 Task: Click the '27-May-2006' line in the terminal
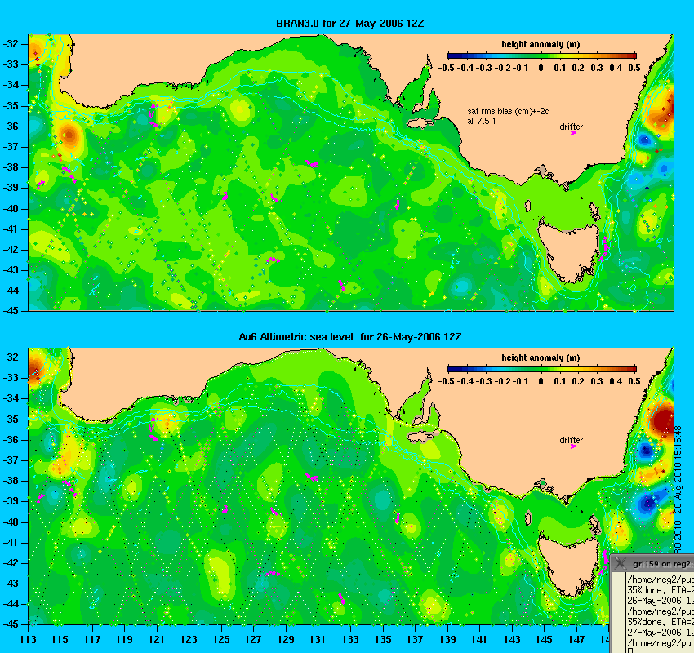660,633
